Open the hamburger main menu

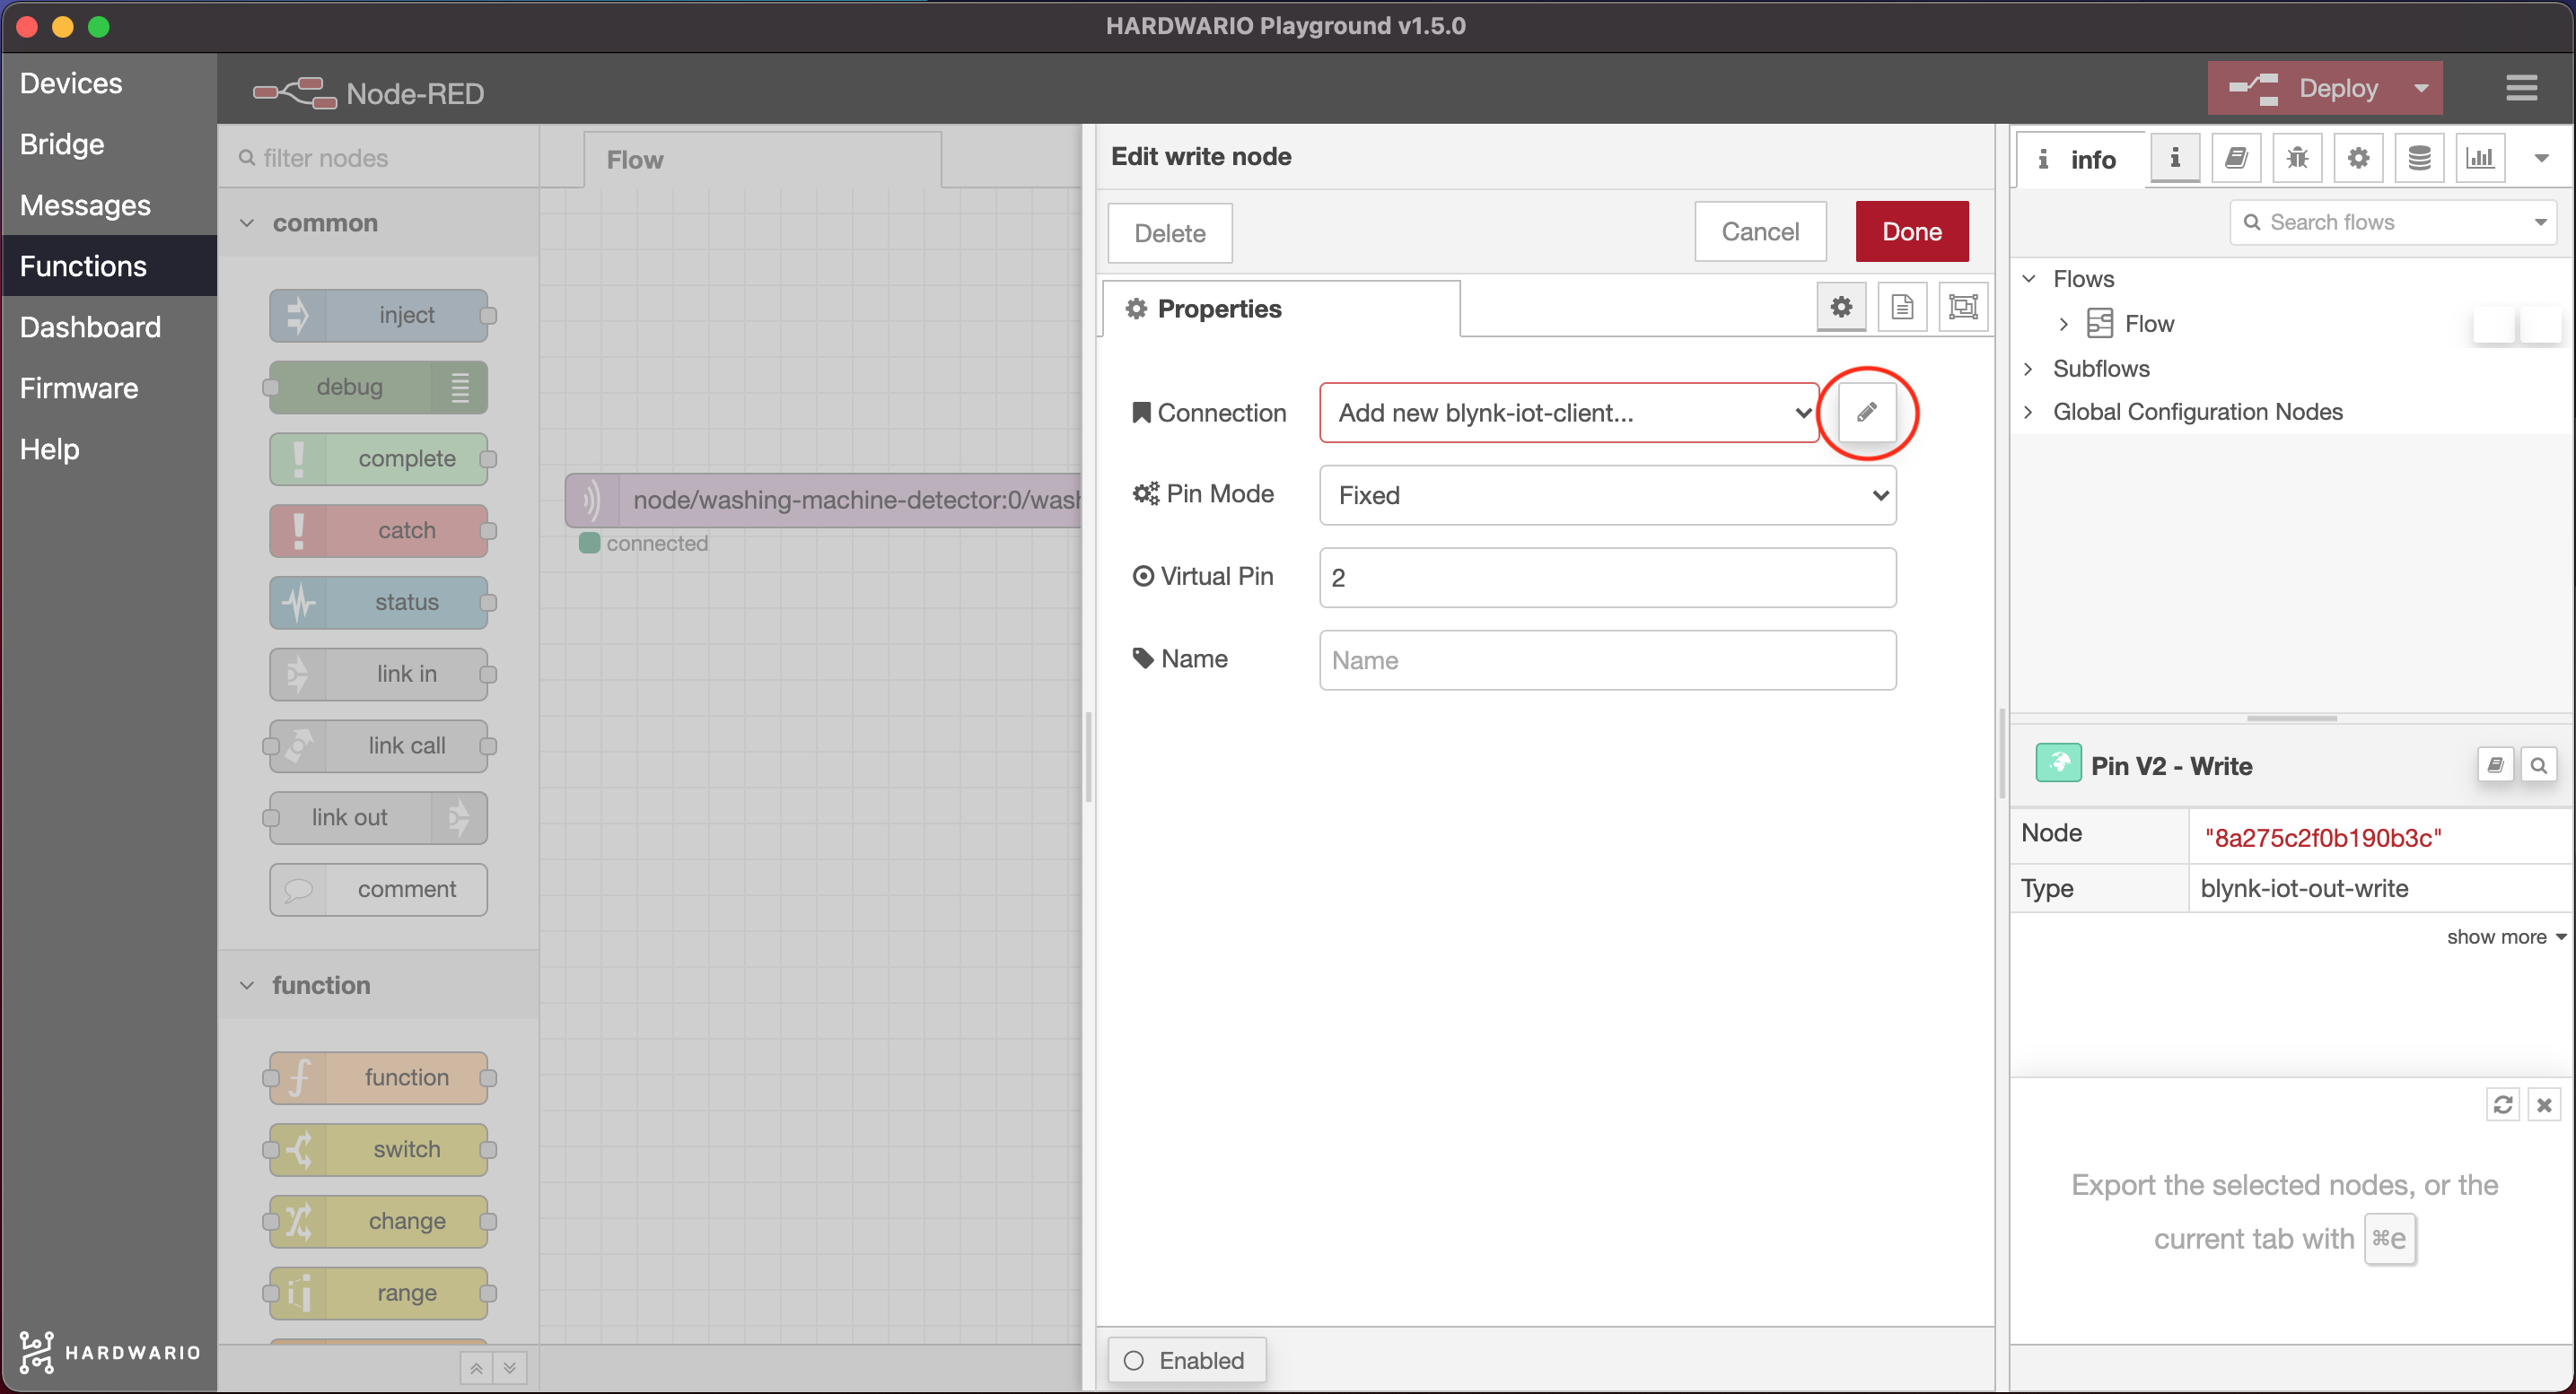[x=2521, y=88]
